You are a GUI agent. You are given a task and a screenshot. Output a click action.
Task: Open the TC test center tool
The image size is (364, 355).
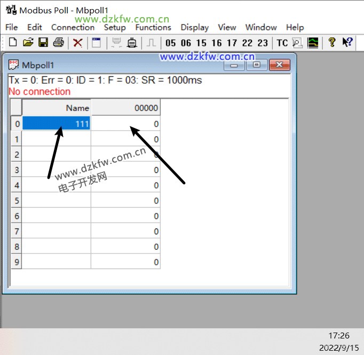[x=282, y=43]
